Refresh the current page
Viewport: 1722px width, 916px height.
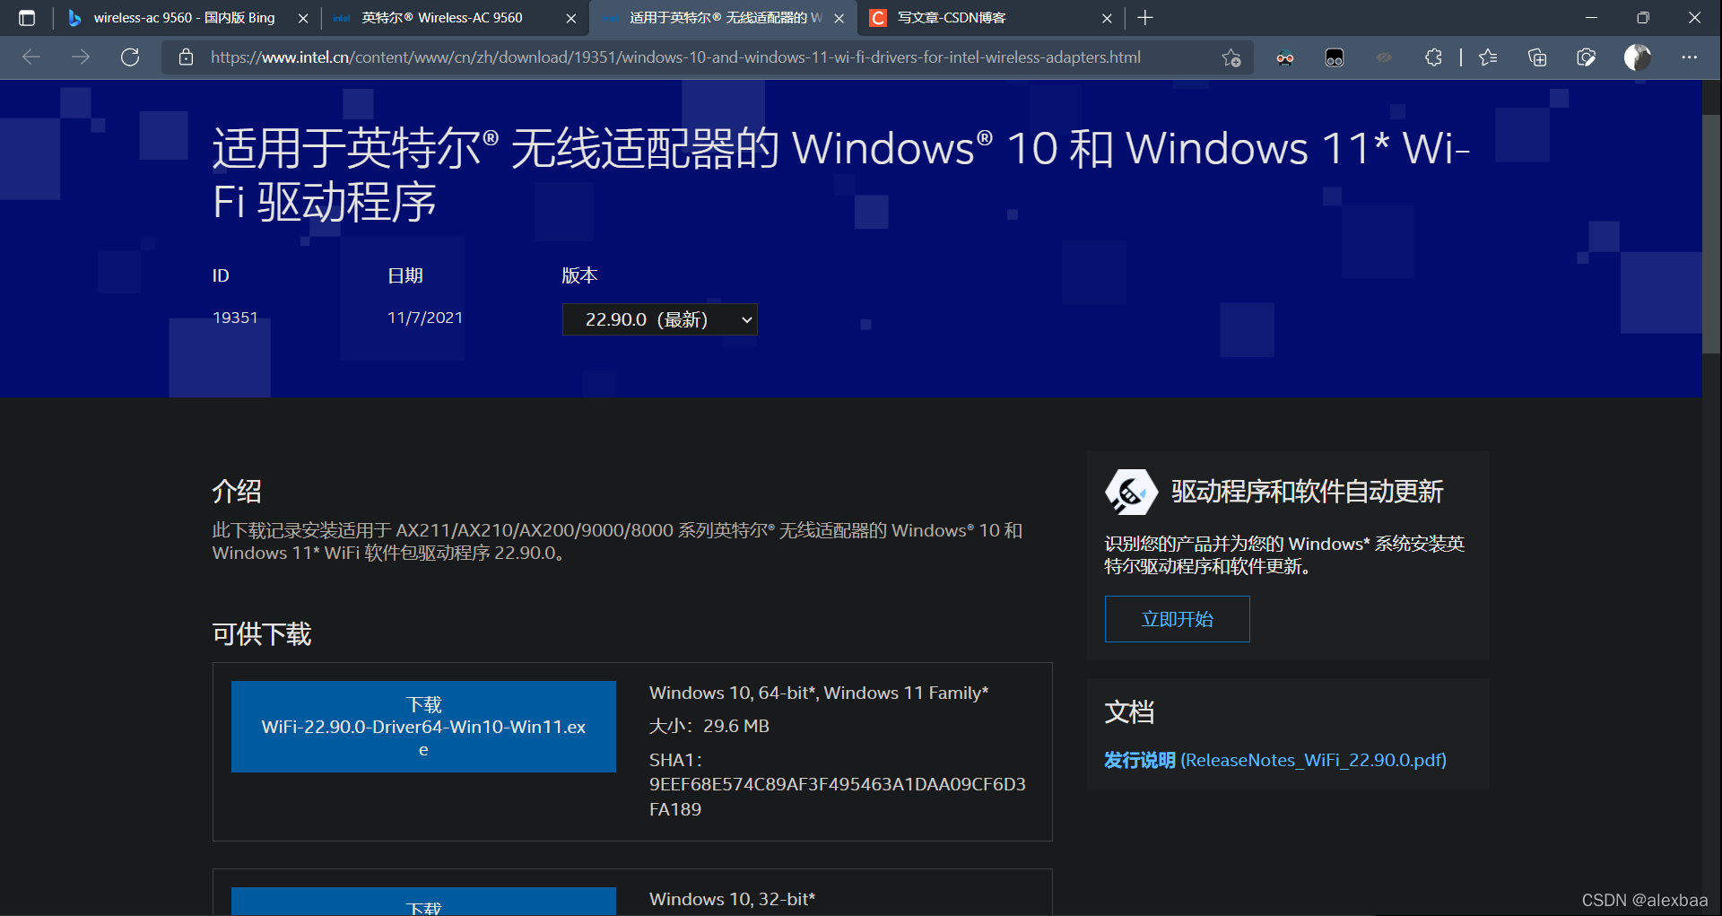point(130,57)
